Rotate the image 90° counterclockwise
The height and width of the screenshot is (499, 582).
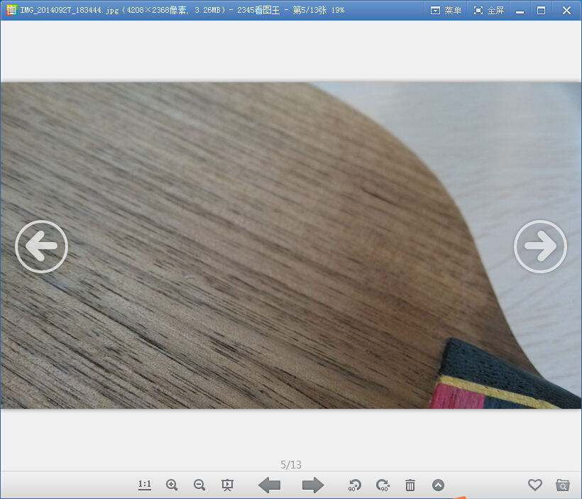click(x=355, y=485)
